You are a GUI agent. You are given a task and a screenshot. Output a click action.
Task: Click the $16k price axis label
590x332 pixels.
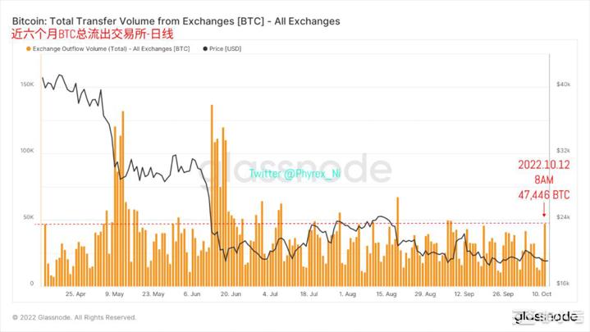[x=564, y=283]
